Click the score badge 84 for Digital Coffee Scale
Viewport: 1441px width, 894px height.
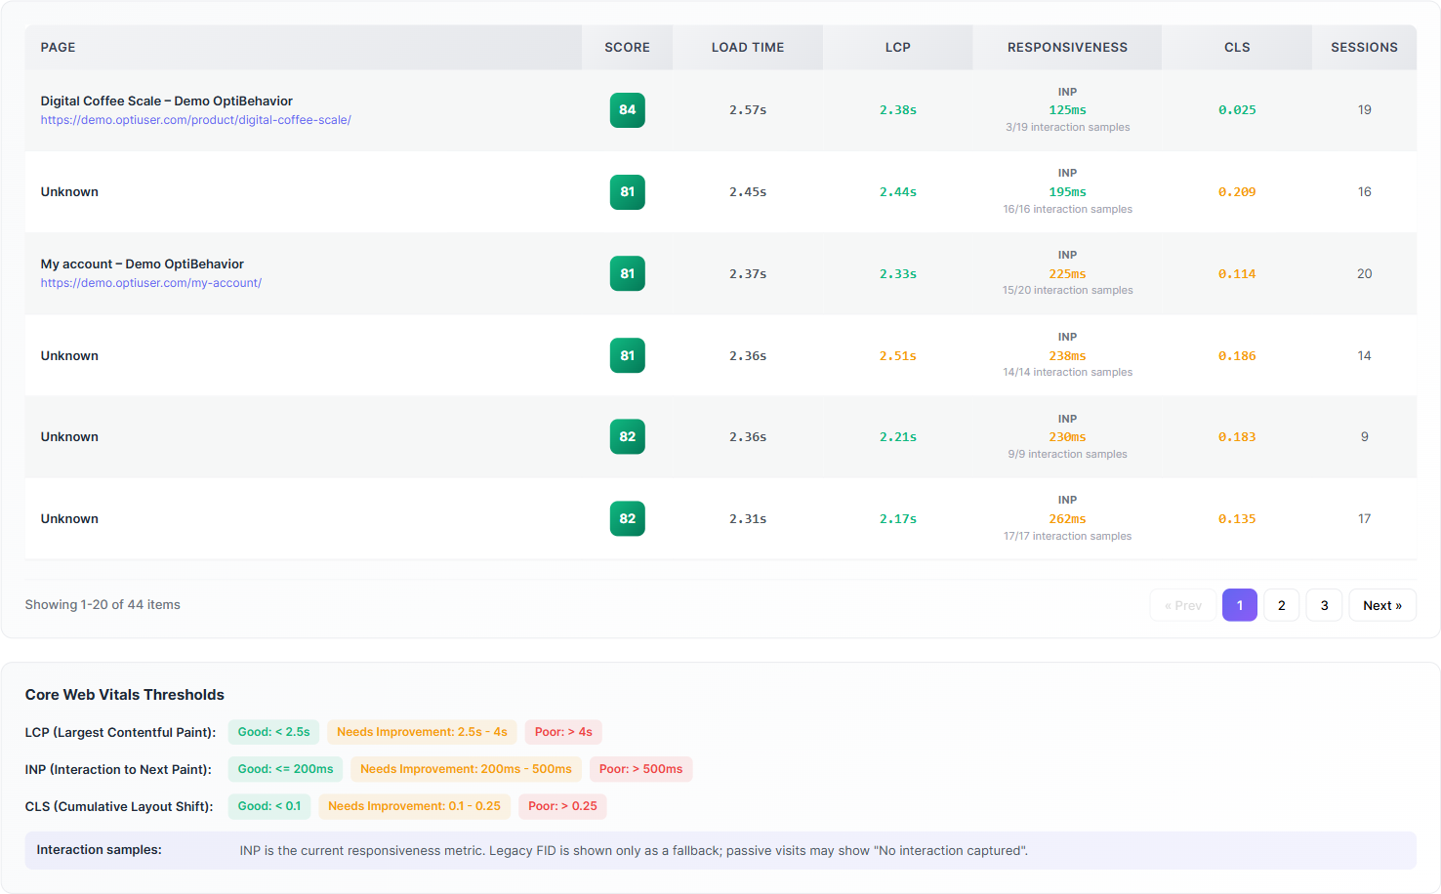(x=627, y=110)
